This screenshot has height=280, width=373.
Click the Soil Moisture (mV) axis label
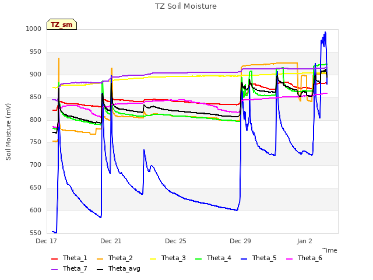tap(8, 132)
